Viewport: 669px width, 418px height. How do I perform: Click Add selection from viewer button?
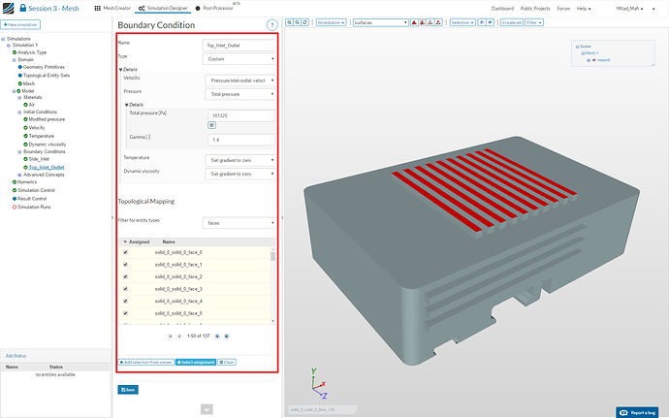pos(145,361)
